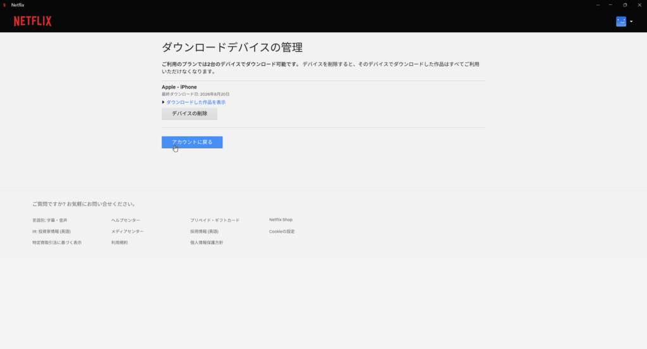Viewport: 647px width, 349px height.
Task: Open 利用規約 footer link
Action: coord(119,242)
